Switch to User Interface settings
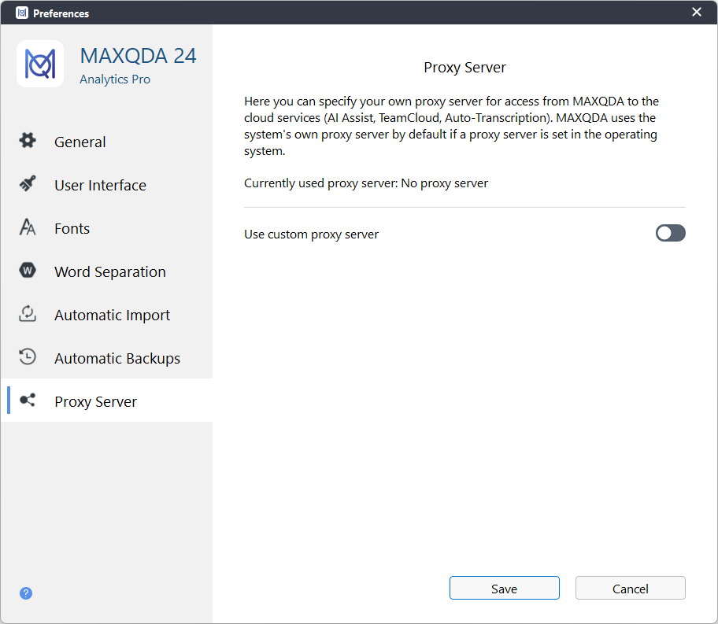Image resolution: width=718 pixels, height=624 pixels. [100, 185]
